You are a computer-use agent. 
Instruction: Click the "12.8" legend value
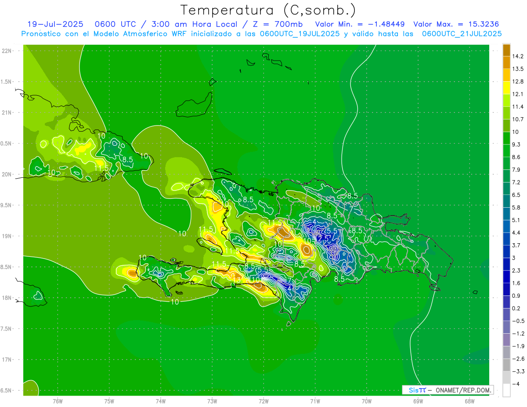click(517, 82)
